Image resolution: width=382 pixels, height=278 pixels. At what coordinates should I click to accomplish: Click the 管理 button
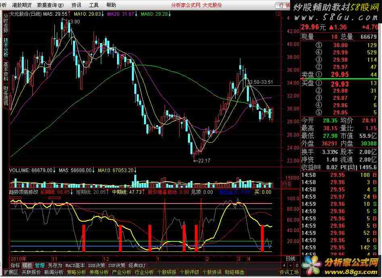[x=40, y=266]
